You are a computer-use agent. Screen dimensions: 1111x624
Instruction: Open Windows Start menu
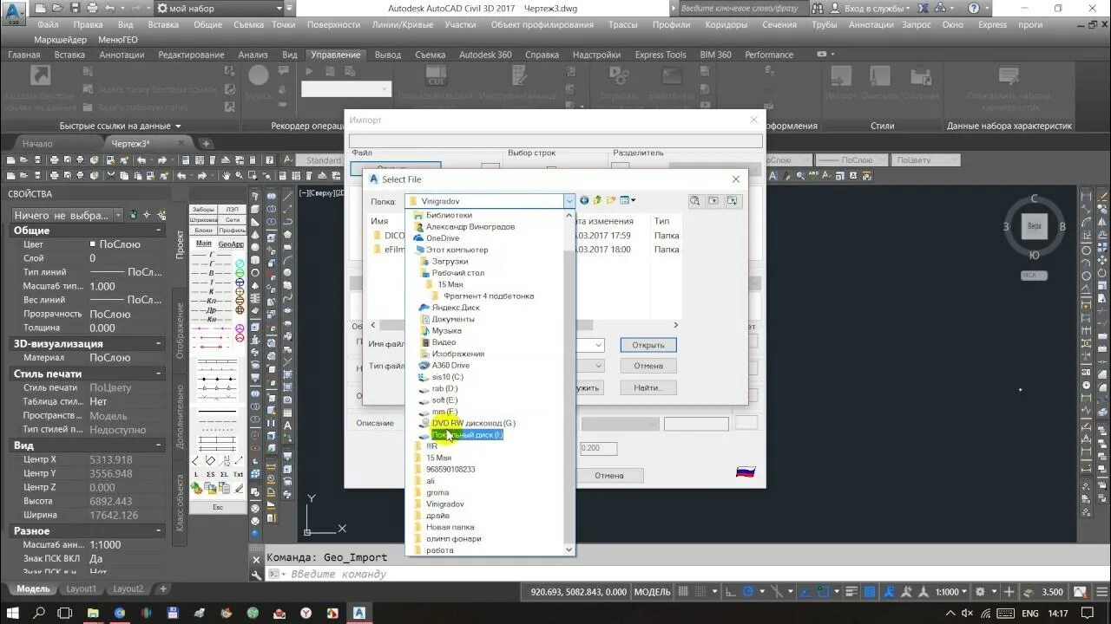(x=13, y=613)
